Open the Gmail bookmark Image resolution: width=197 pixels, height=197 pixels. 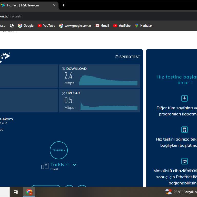click(x=102, y=26)
